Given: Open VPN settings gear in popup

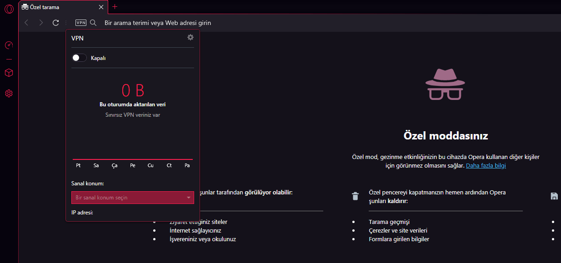Looking at the screenshot, I should point(190,37).
